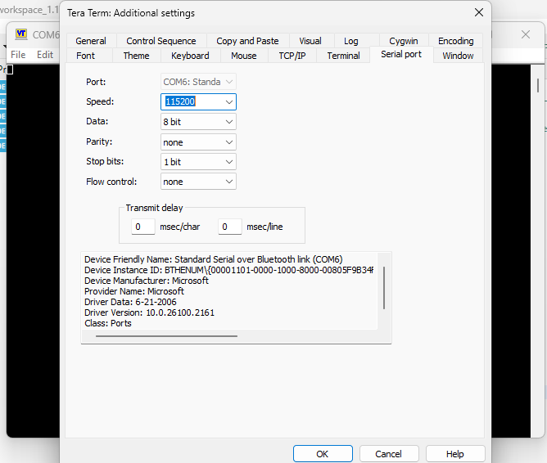Open the Speed dropdown arrow

tap(228, 102)
